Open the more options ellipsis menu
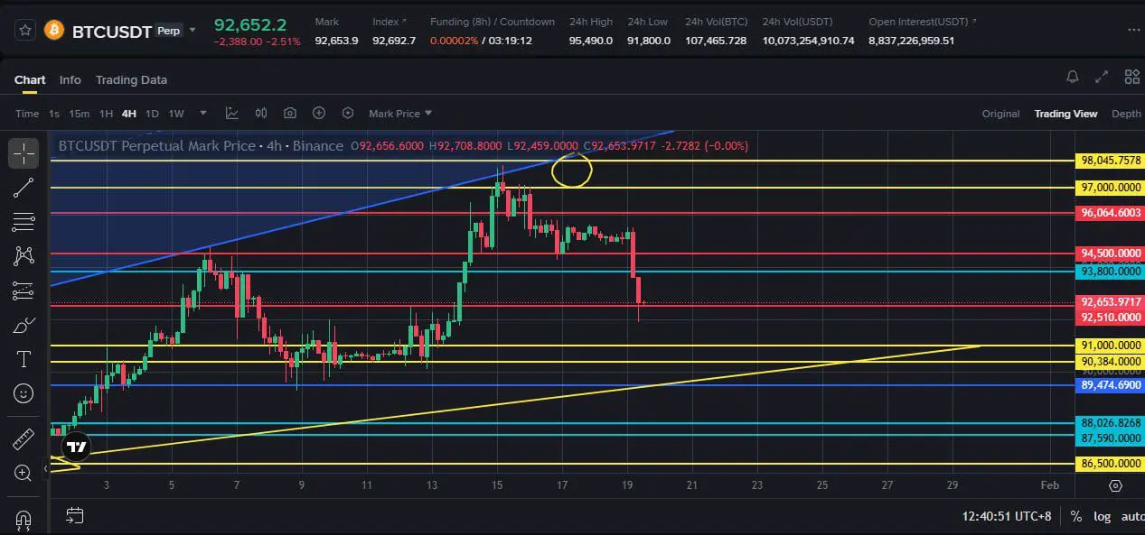The height and width of the screenshot is (535, 1145). coord(1133,30)
